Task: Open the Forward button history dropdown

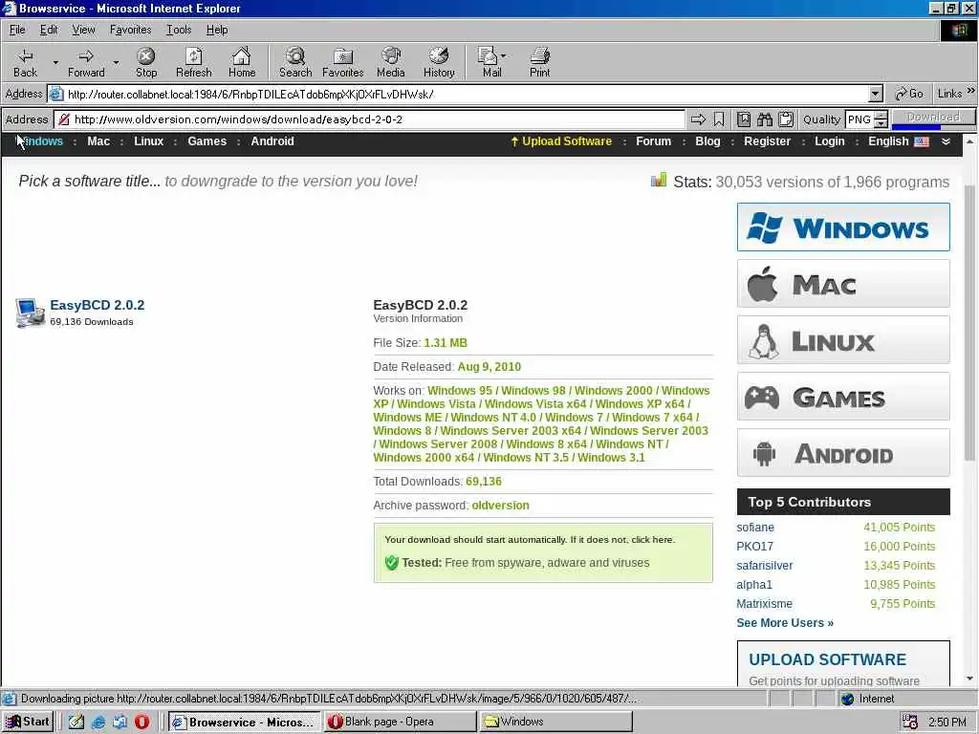Action: click(116, 62)
